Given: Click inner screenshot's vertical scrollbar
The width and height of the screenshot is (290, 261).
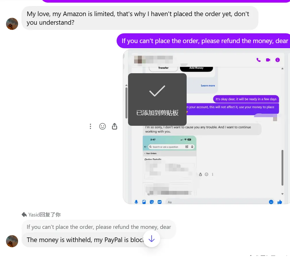Looking at the screenshot, I should pyautogui.click(x=282, y=168).
